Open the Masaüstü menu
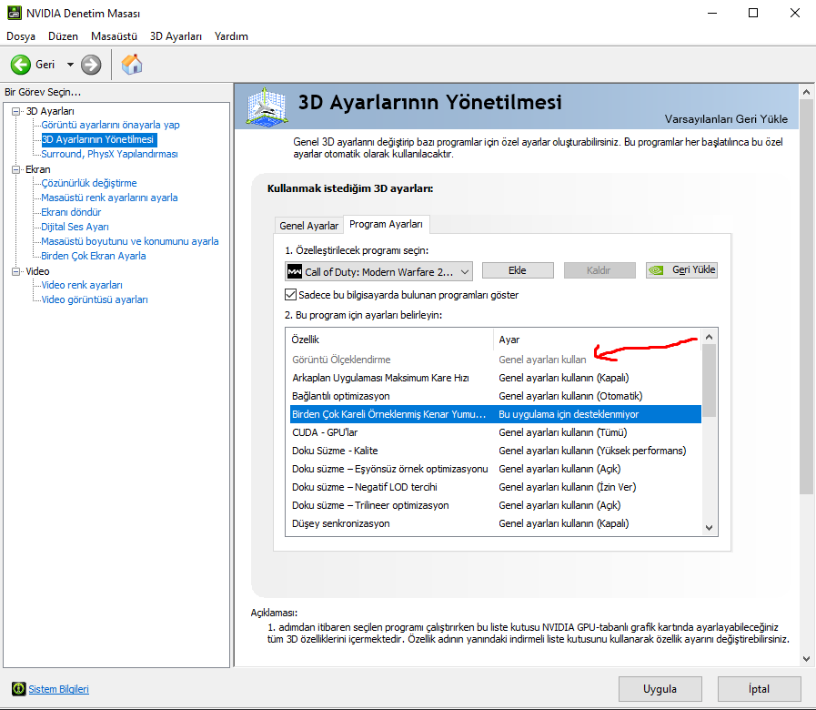Viewport: 816px width, 710px height. click(114, 36)
